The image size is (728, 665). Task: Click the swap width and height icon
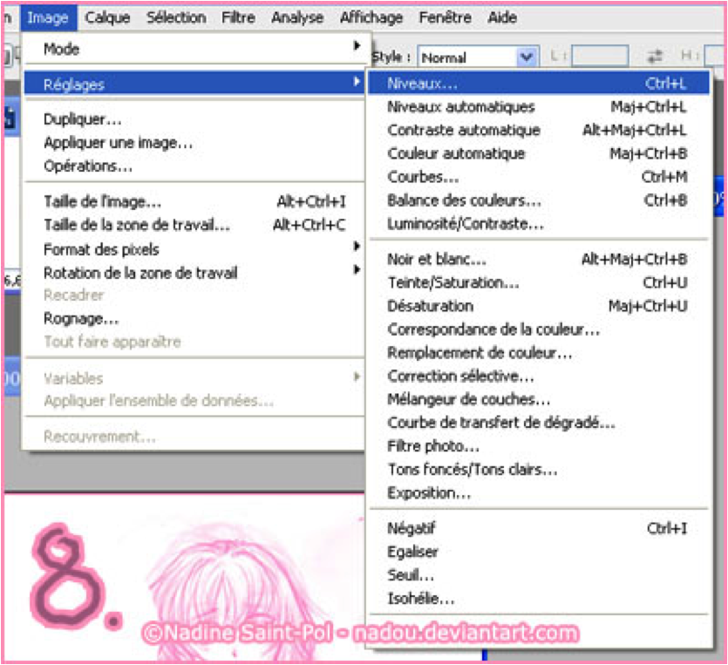[655, 57]
